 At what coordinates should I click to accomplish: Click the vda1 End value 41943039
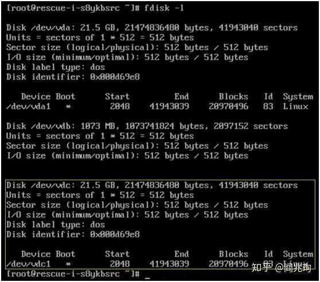169,106
